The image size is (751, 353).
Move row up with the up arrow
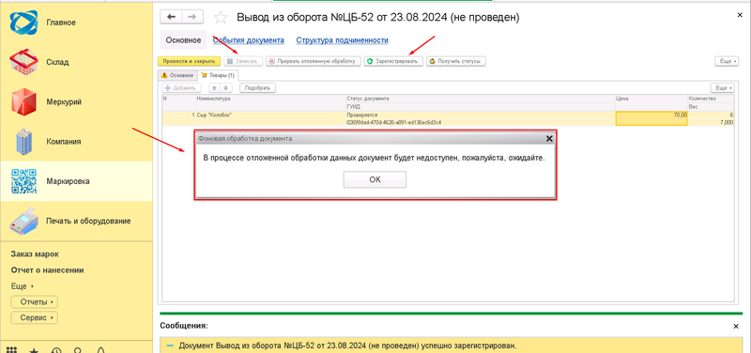(215, 88)
